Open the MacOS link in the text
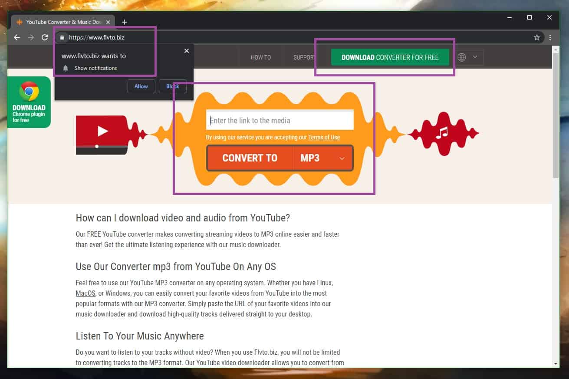The height and width of the screenshot is (379, 569). (x=86, y=293)
